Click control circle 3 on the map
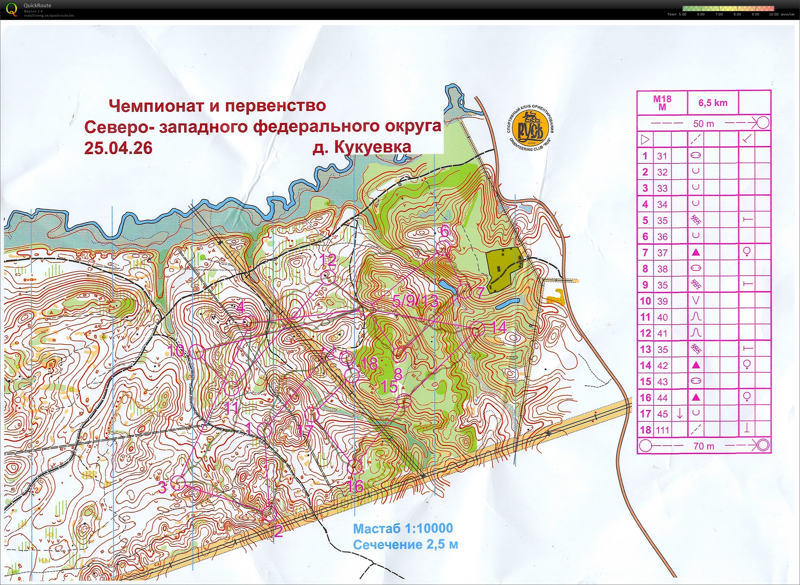 (178, 483)
